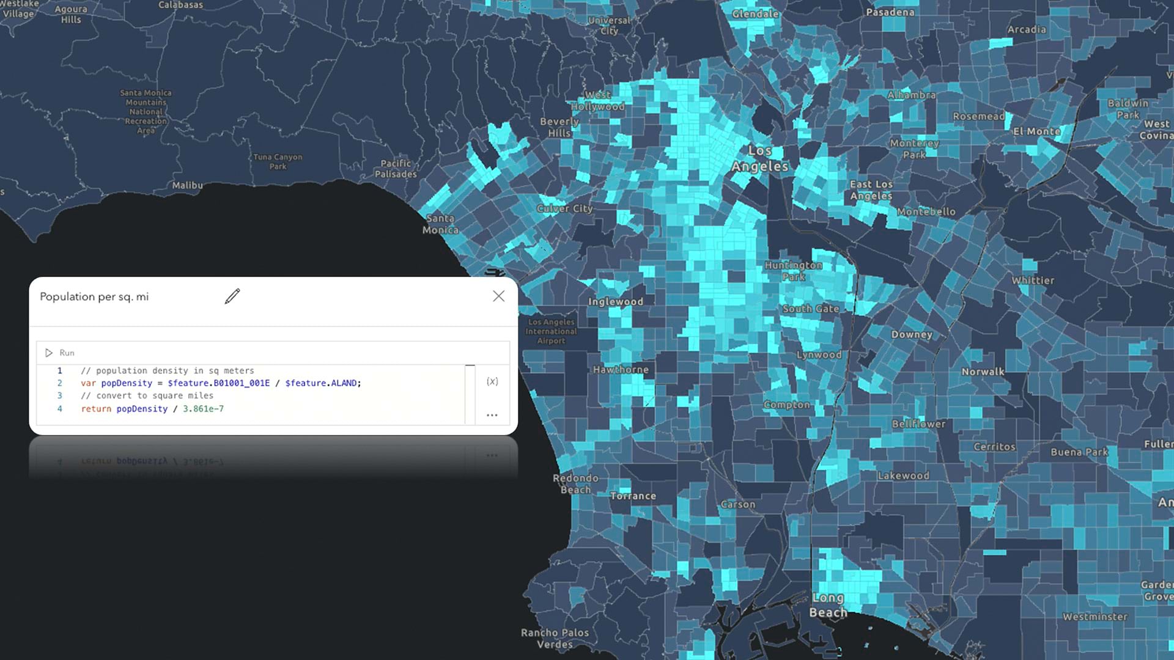This screenshot has height=660, width=1174.
Task: Open the profile variables (x) panel
Action: click(x=492, y=381)
